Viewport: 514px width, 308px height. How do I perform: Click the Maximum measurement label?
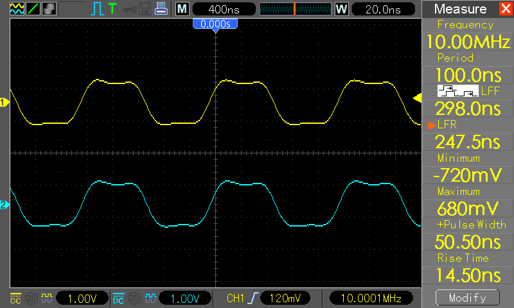(459, 191)
